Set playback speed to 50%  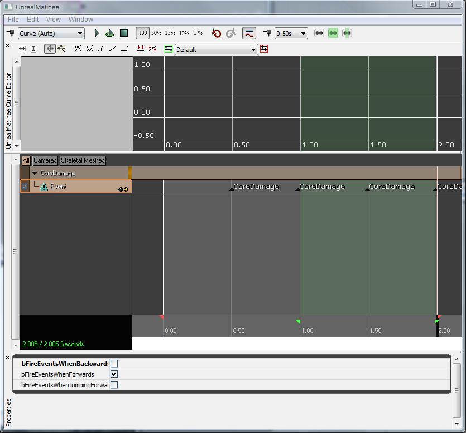[x=156, y=33]
